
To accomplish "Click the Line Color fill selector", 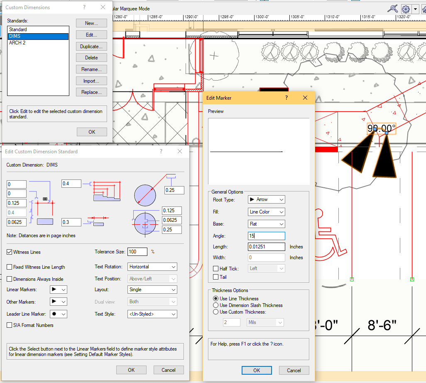I will [x=266, y=212].
